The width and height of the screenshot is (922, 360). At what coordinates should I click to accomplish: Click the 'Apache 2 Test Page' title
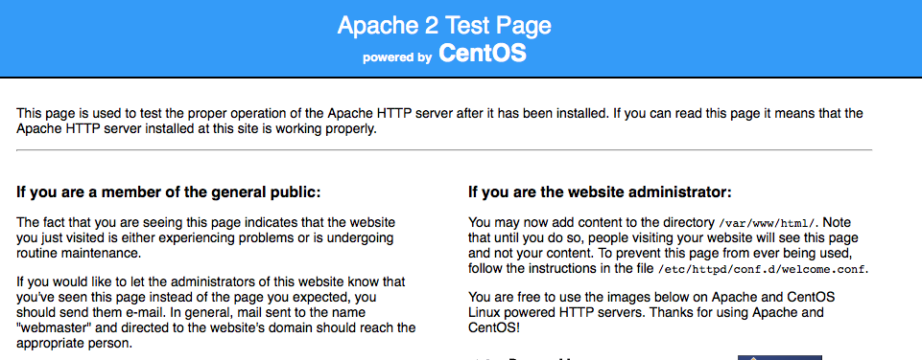pos(444,25)
